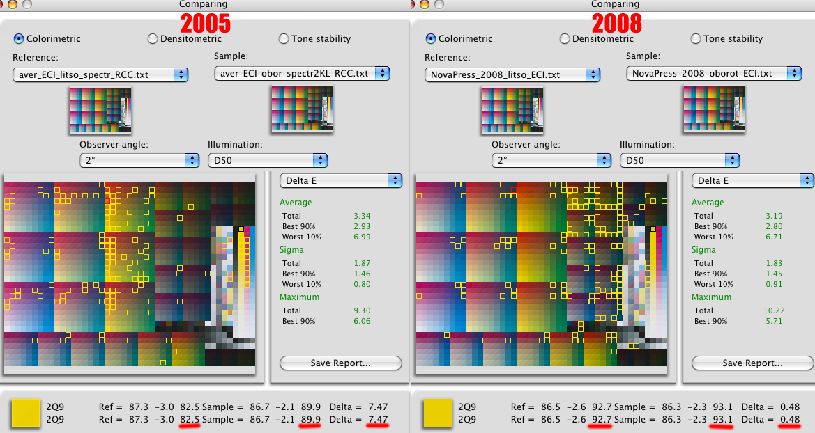Viewport: 815px width, 433px height.
Task: Choose Densitometric in the 2008 window
Action: [x=565, y=39]
